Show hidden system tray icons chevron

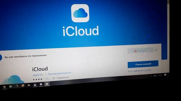[x=151, y=76]
